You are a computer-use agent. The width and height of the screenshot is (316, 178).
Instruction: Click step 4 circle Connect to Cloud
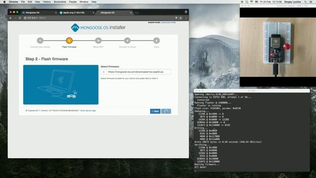pyautogui.click(x=127, y=41)
